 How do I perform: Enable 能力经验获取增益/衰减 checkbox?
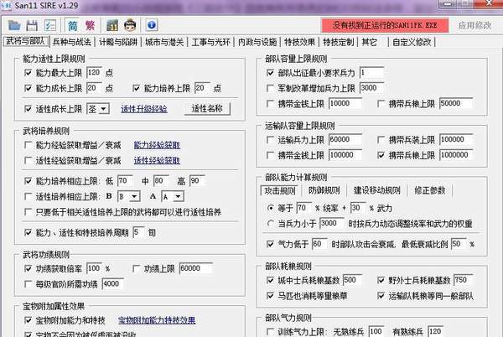28,145
